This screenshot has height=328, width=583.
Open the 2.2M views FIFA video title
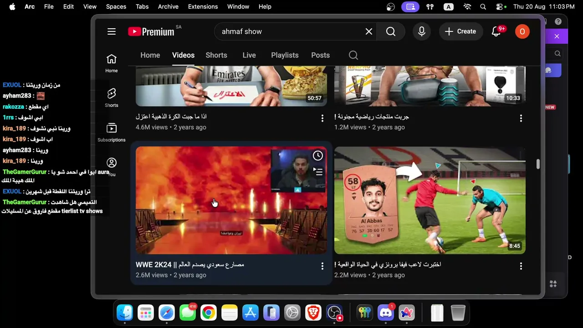click(388, 264)
